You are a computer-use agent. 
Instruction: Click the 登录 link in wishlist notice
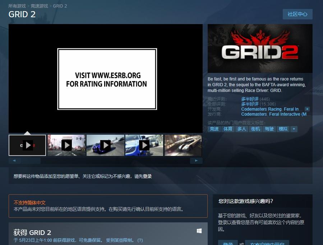tap(147, 176)
